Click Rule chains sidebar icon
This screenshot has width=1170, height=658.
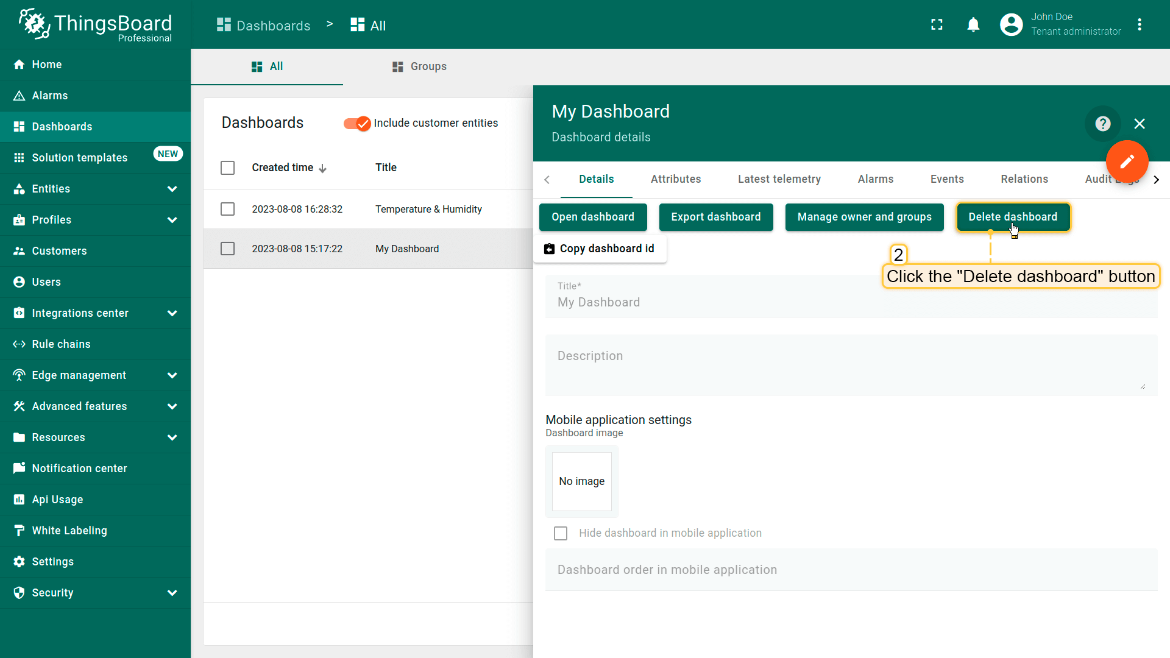[x=19, y=344]
